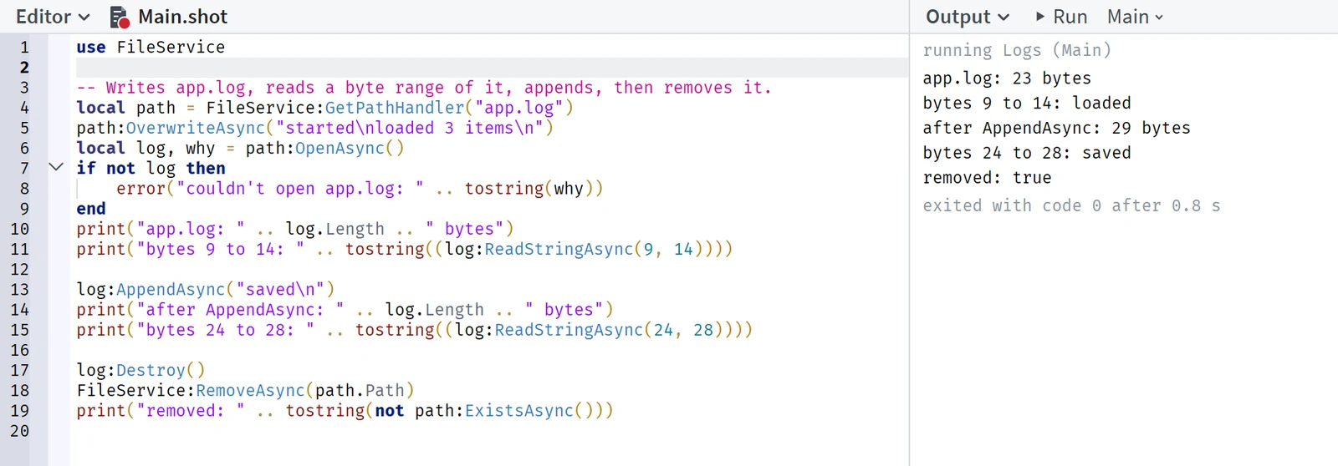Click log.Length on line 10
Screen dimensions: 1338x466
[x=335, y=229]
